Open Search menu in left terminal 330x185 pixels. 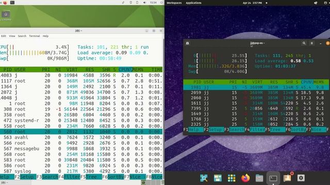point(22,36)
